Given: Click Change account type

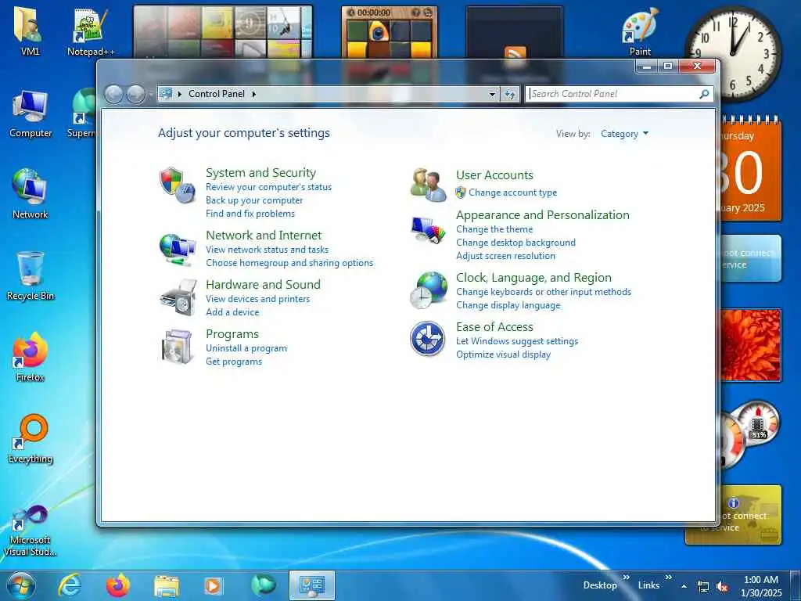Looking at the screenshot, I should click(x=513, y=193).
